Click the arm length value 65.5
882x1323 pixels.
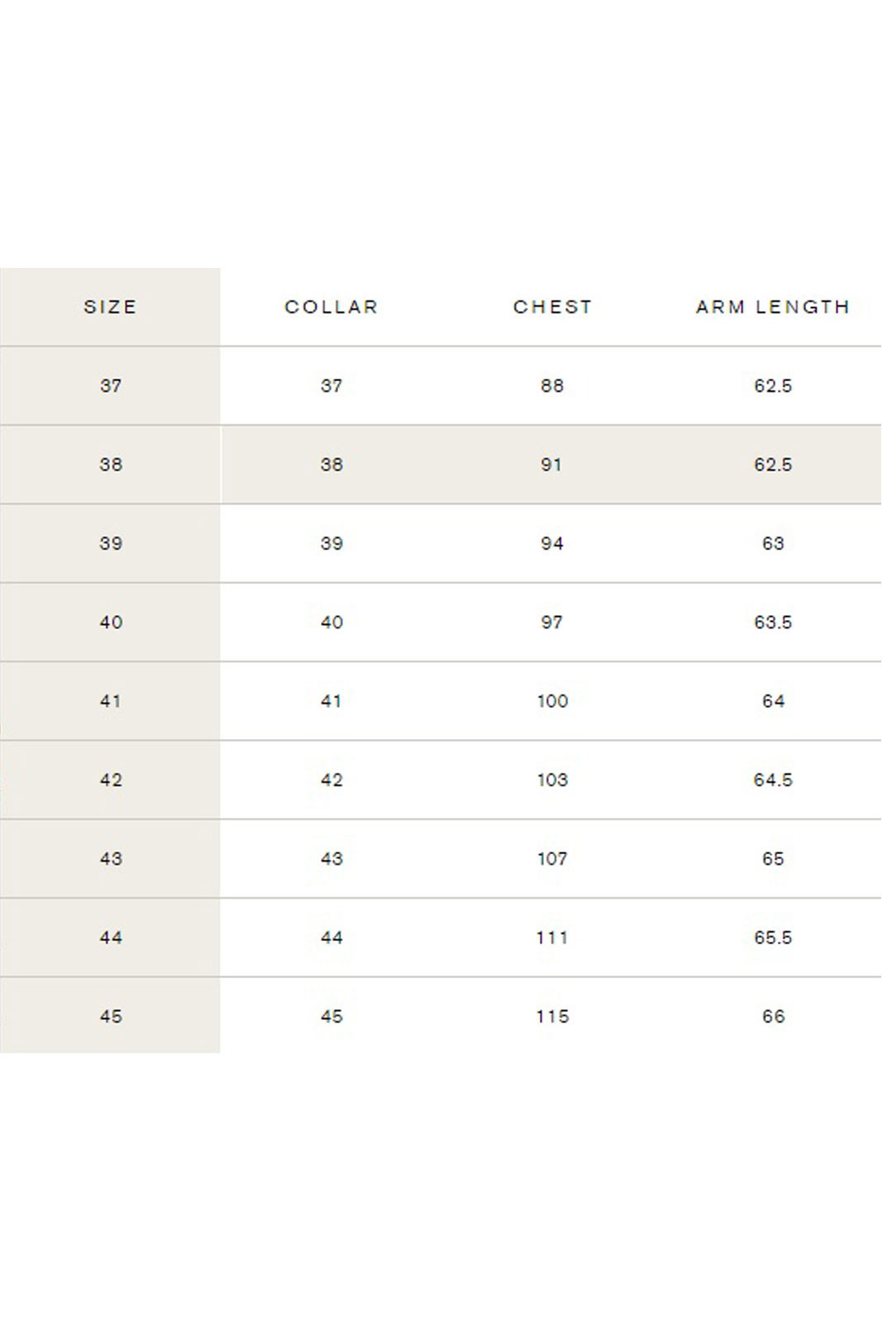point(773,938)
